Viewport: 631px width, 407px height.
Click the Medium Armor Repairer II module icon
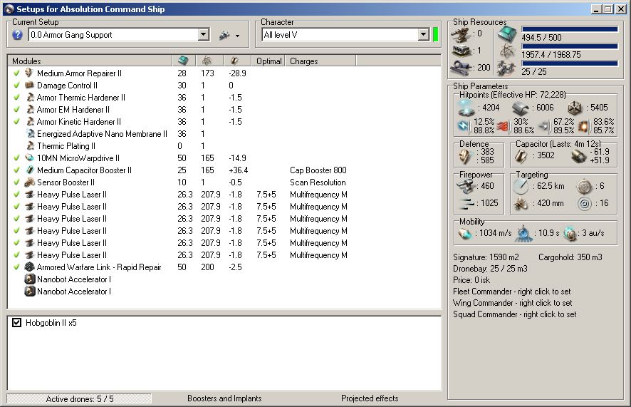[x=29, y=73]
